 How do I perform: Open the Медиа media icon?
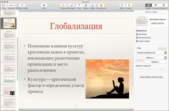[x=93, y=5]
